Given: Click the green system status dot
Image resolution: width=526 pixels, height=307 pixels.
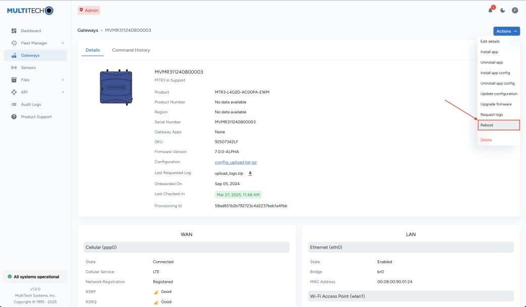Looking at the screenshot, I should (10, 276).
